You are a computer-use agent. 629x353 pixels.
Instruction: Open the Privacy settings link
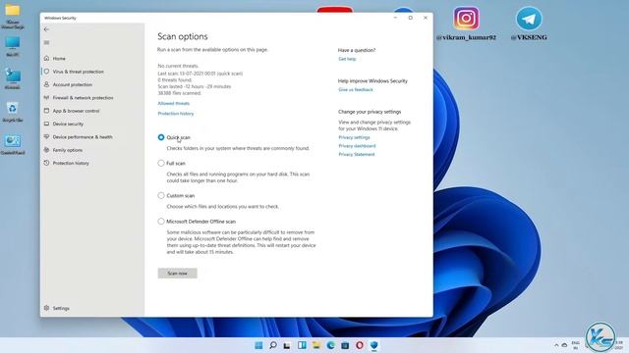354,137
